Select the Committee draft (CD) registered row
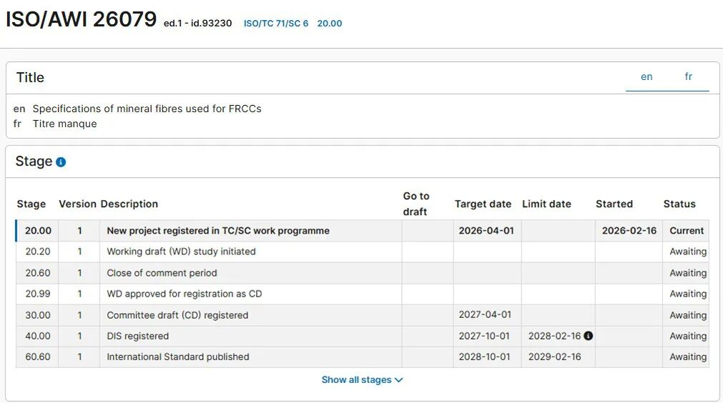Viewport: 723px width, 403px height. 177,315
